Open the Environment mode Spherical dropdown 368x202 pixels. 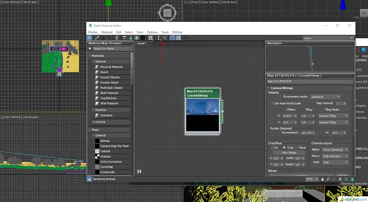(x=325, y=97)
